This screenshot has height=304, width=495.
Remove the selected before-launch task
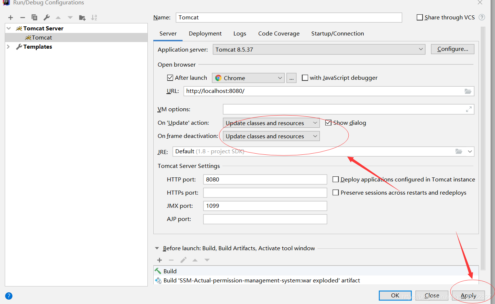point(171,260)
